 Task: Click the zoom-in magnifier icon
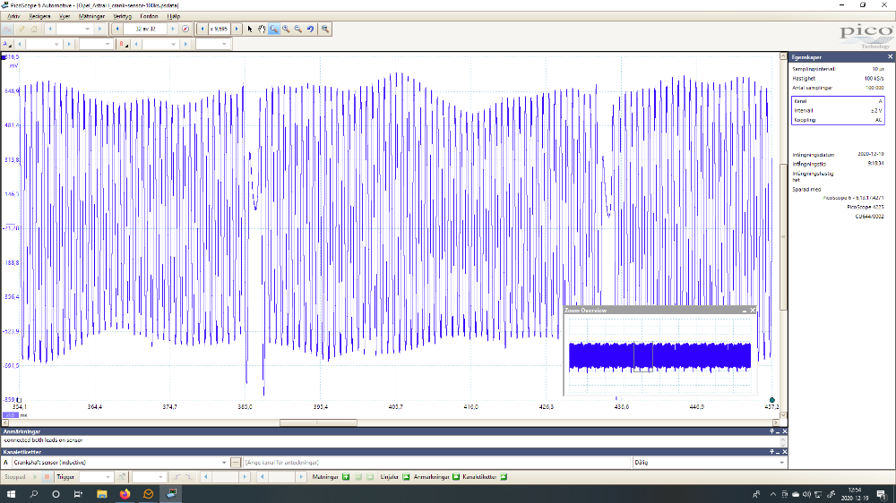coord(286,29)
